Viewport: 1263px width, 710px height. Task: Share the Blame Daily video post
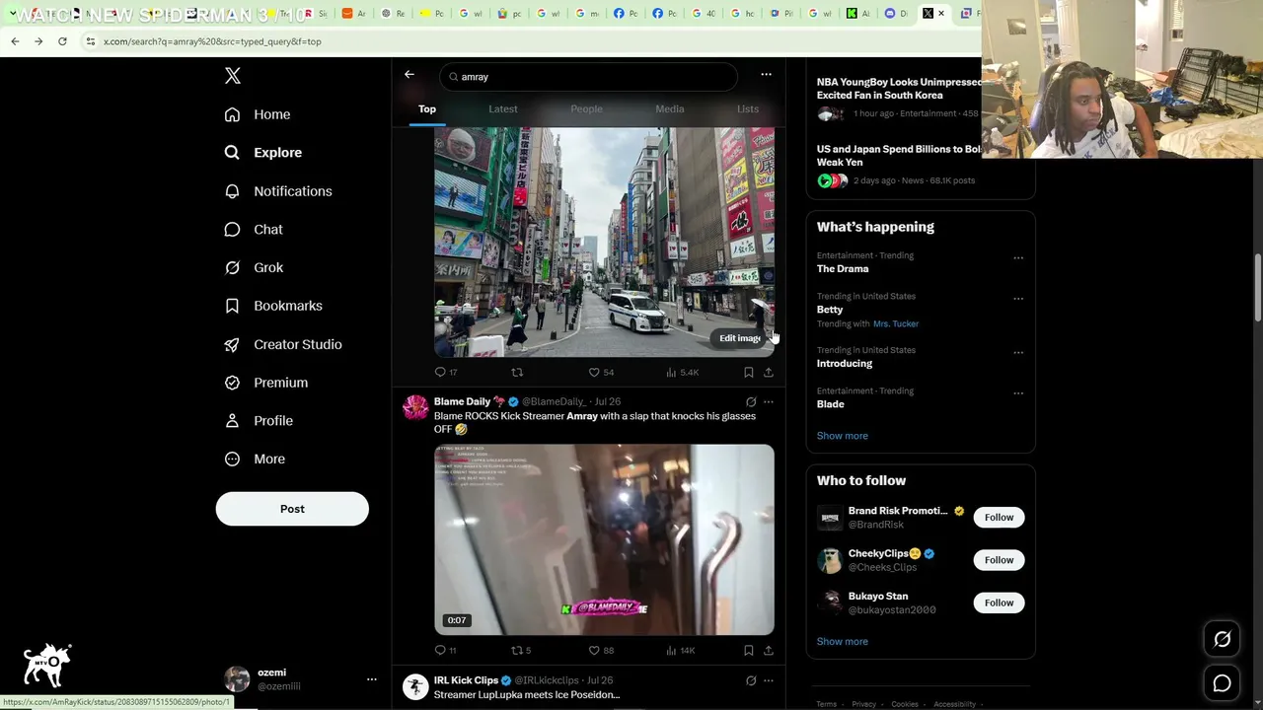pos(769,651)
